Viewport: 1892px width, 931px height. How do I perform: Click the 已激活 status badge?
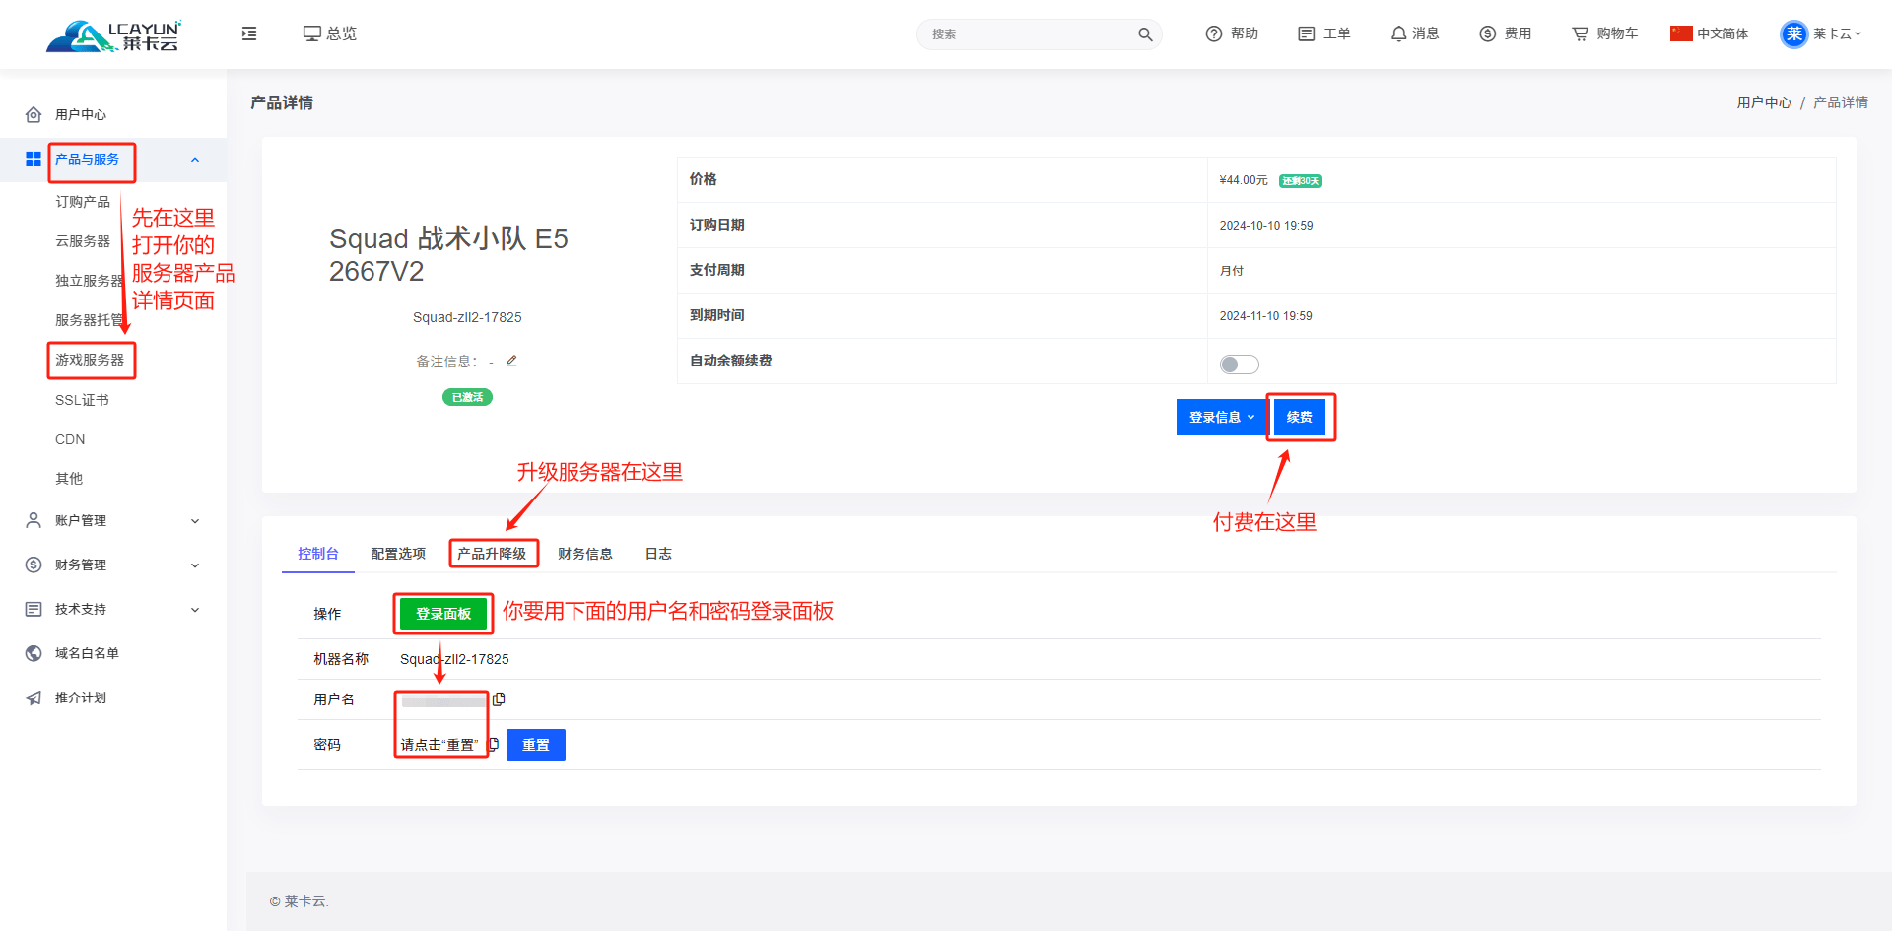467,397
